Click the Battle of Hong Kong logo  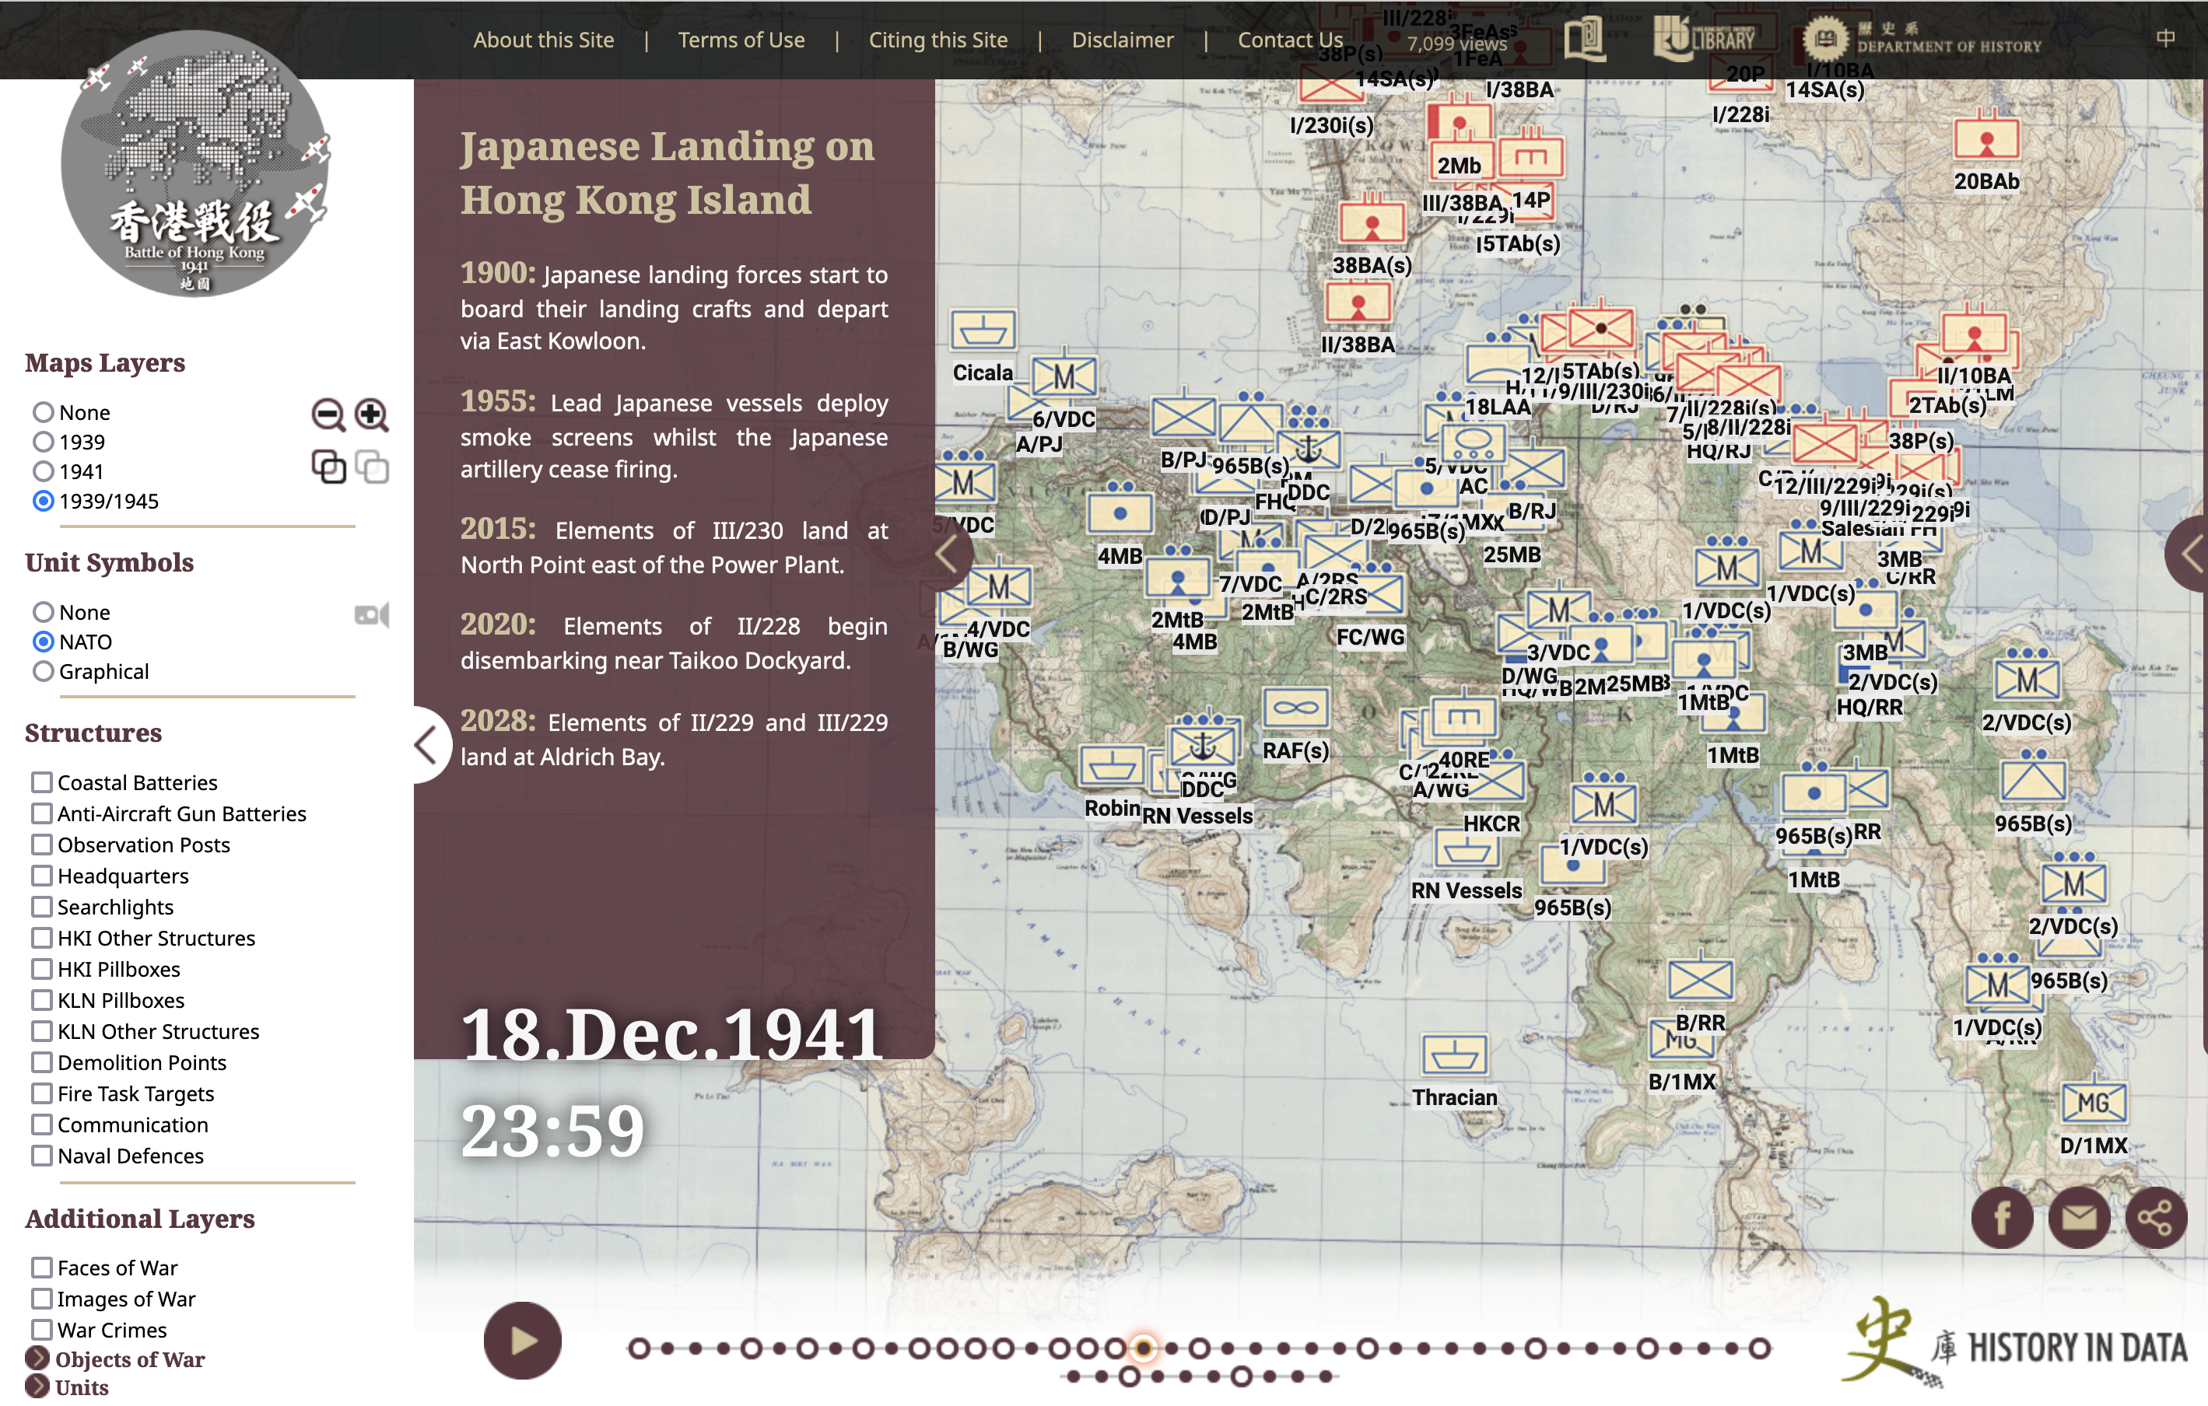[195, 165]
